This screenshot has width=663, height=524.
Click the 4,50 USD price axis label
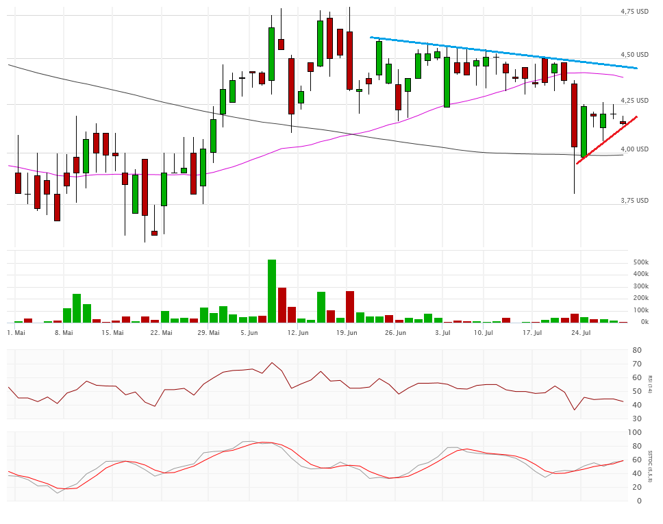tap(634, 55)
